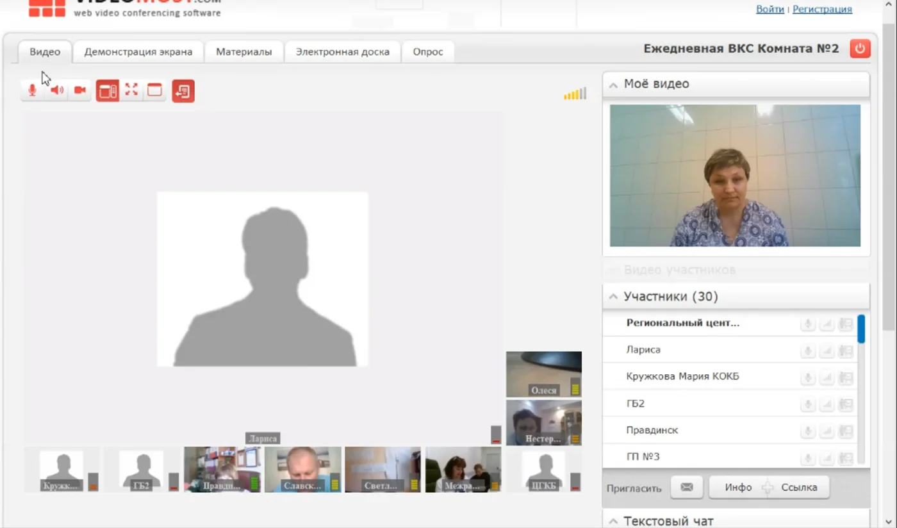This screenshot has width=897, height=528.
Task: Switch to the Электронная доска tab
Action: point(342,52)
